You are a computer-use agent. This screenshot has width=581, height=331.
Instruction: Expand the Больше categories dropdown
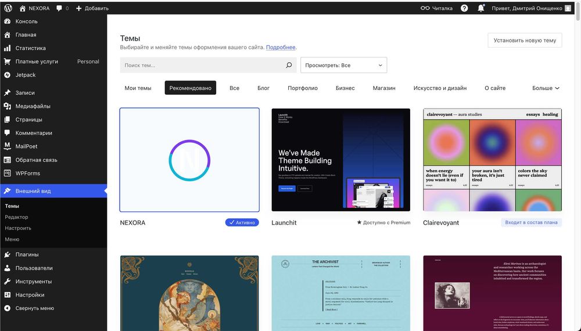click(x=546, y=88)
